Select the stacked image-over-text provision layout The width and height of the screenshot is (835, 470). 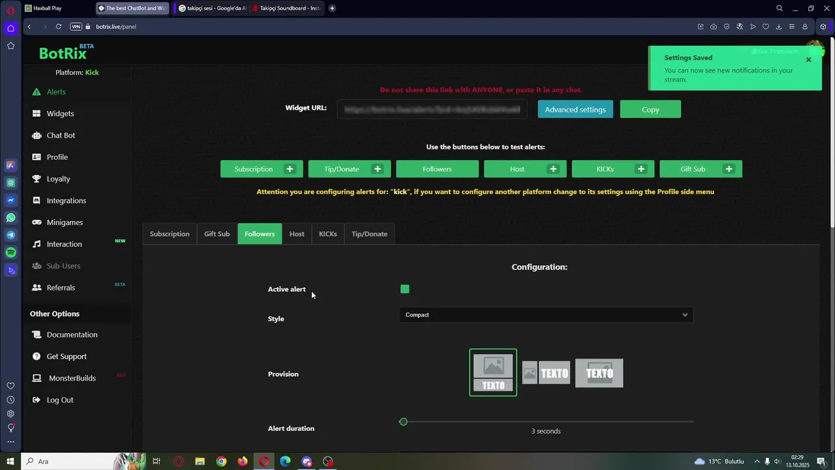click(493, 373)
